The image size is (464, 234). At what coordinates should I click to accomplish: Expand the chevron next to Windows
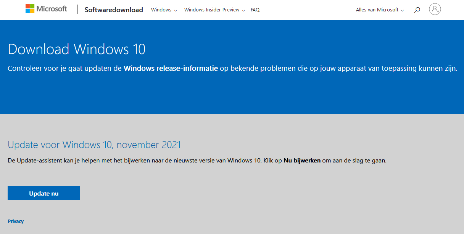176,10
